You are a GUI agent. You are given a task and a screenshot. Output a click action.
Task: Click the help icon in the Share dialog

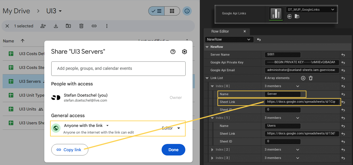click(173, 52)
